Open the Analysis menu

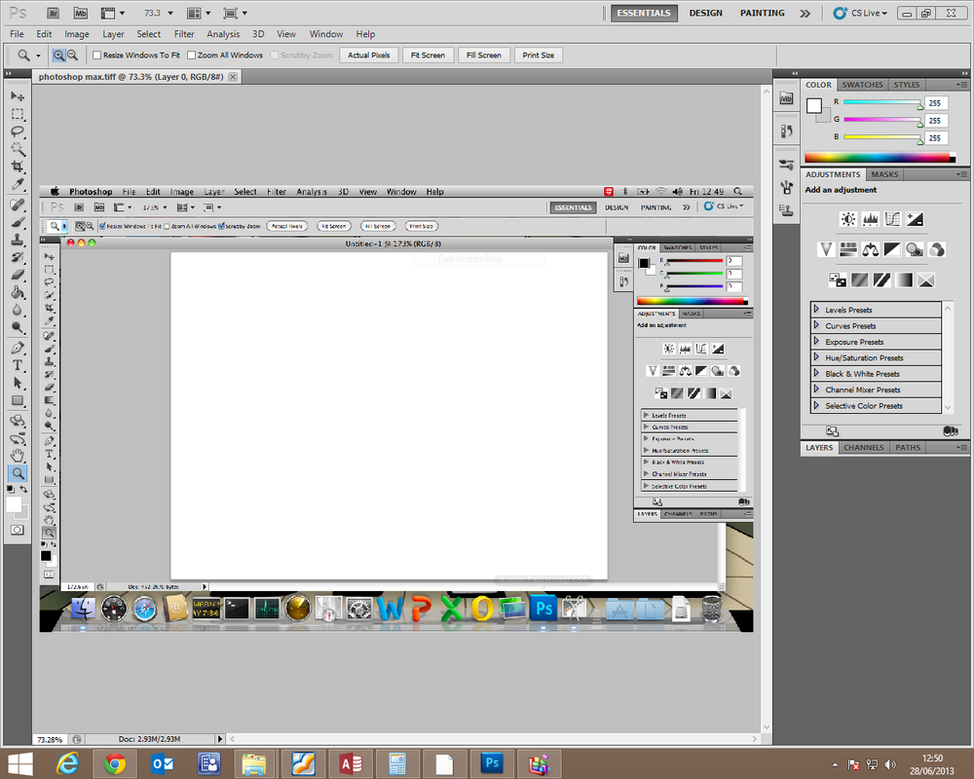pos(223,34)
